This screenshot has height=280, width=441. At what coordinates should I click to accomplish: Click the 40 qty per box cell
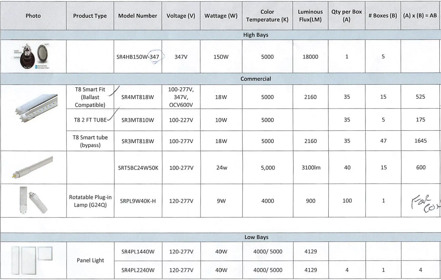click(x=347, y=168)
